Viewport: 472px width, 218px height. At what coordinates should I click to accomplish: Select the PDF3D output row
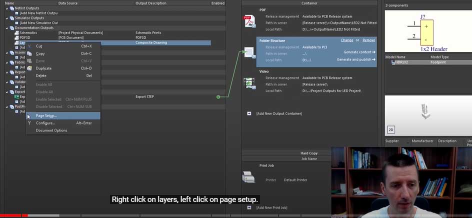click(25, 37)
